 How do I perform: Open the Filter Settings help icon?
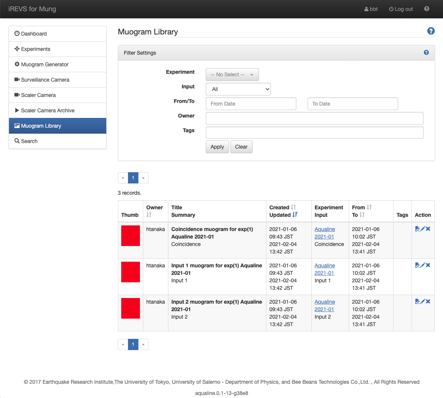tap(426, 53)
